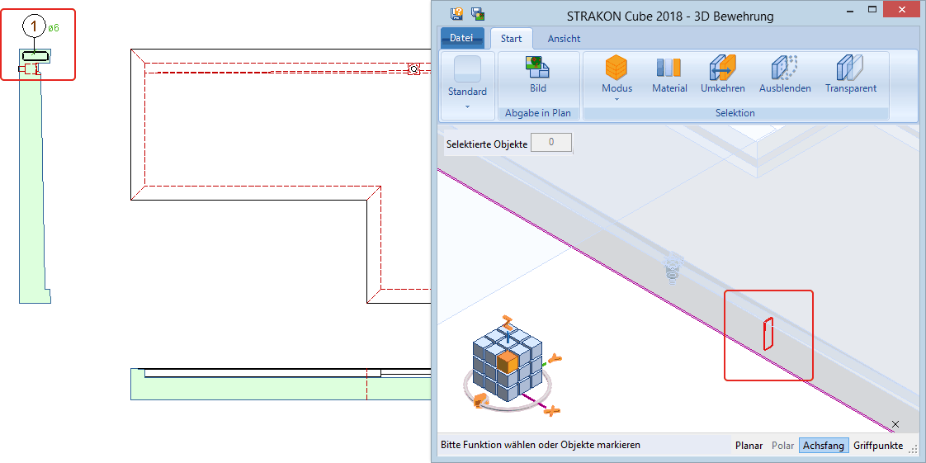Toggle Achsfang in status bar

(824, 446)
